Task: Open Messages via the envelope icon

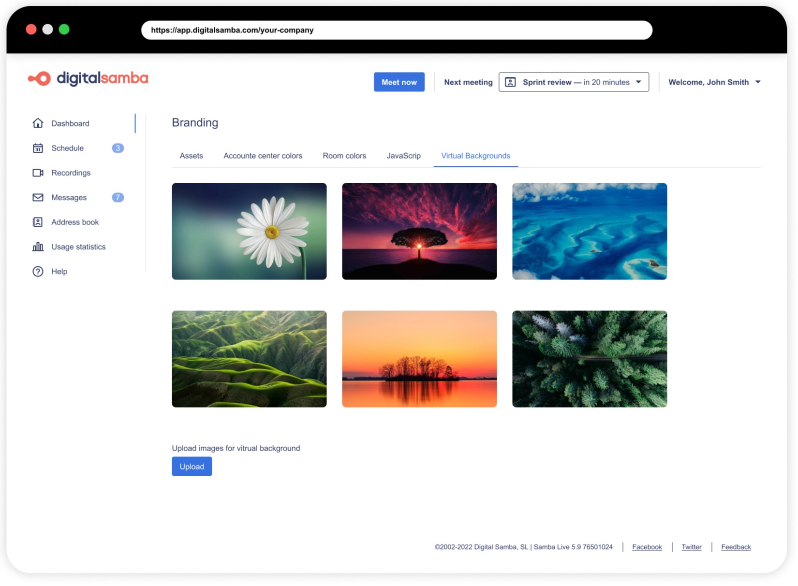Action: click(38, 197)
